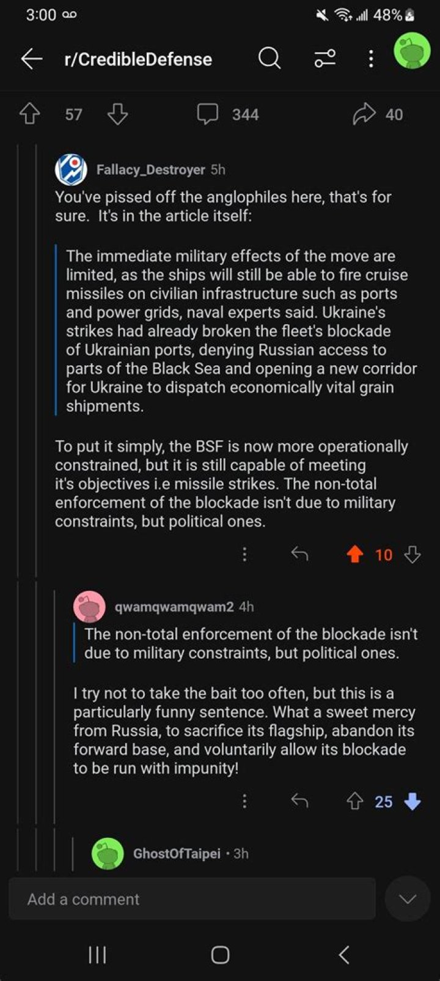The width and height of the screenshot is (440, 981).
Task: Open your profile avatar at top right
Action: [x=412, y=51]
